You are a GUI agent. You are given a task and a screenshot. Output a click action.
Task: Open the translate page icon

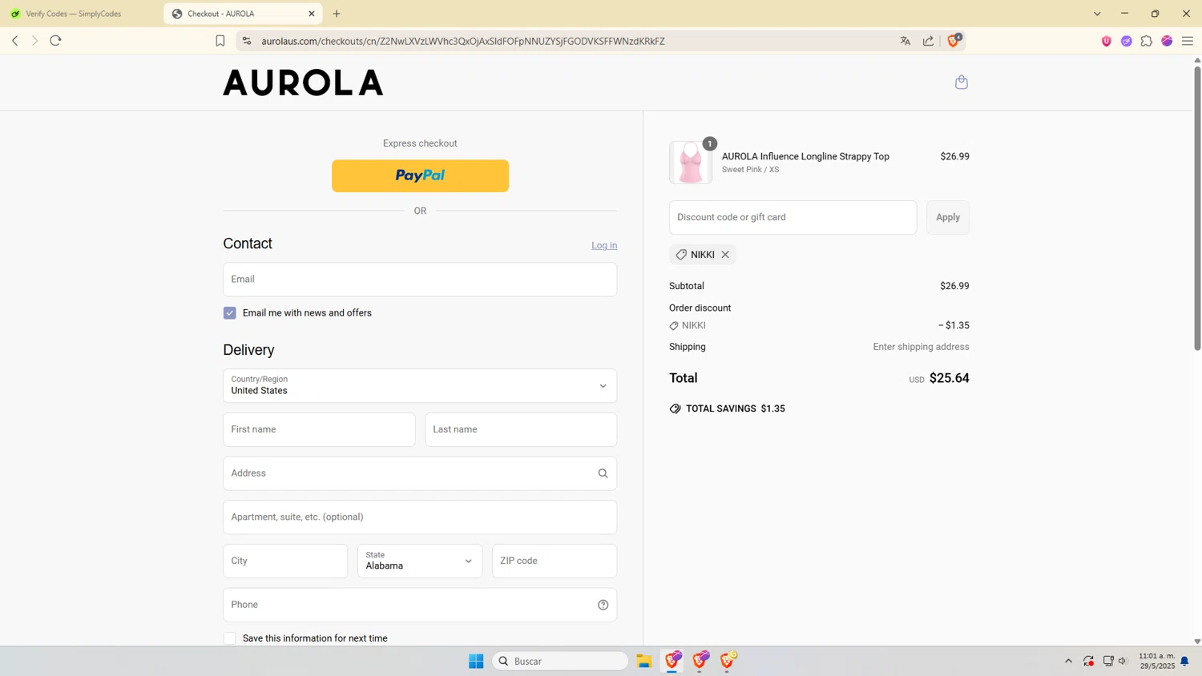[906, 41]
